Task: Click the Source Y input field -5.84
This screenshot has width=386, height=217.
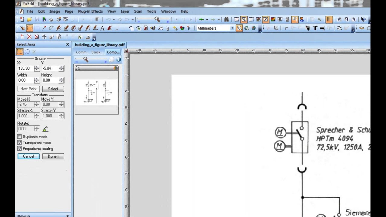Action: tap(50, 68)
